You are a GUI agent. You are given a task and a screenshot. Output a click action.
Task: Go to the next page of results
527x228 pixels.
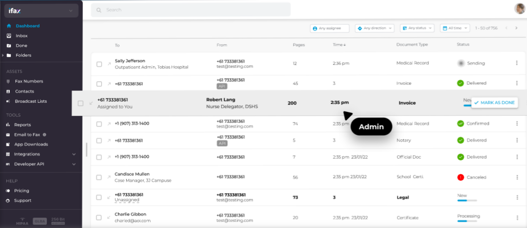pos(516,28)
